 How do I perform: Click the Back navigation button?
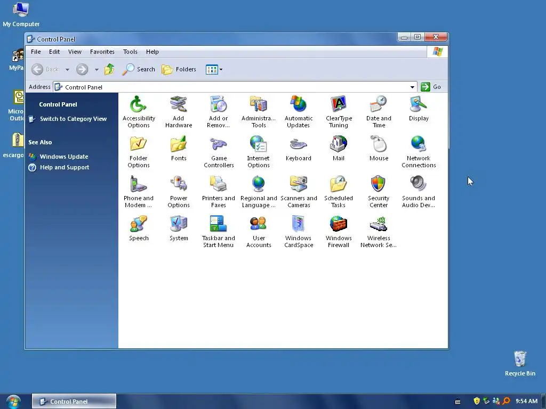[45, 70]
